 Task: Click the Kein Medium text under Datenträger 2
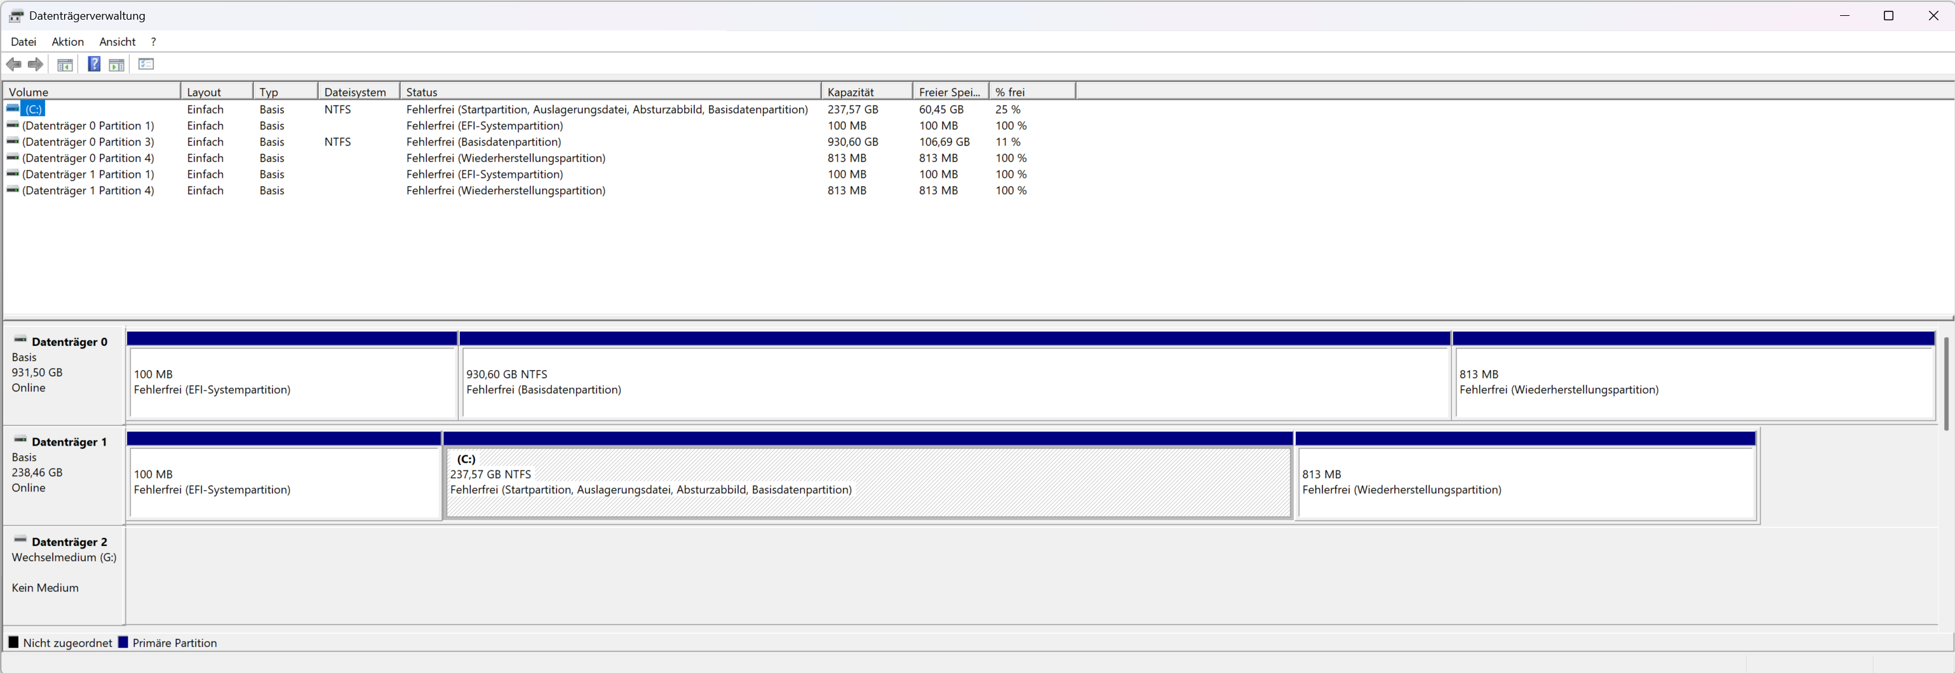tap(44, 588)
